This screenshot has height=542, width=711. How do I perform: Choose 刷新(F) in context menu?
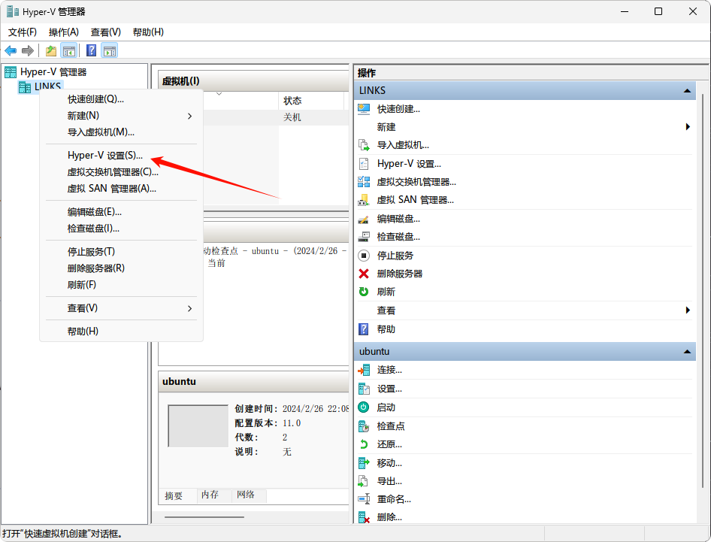click(x=122, y=285)
